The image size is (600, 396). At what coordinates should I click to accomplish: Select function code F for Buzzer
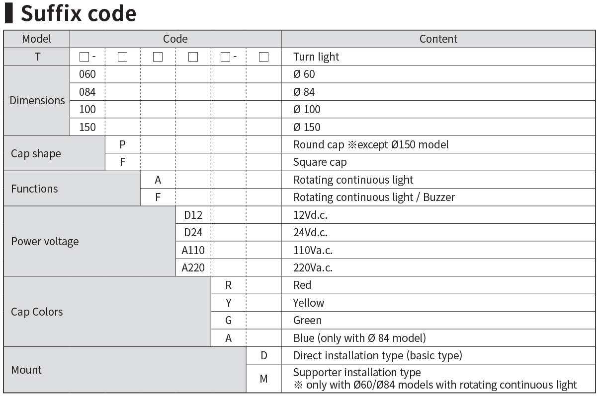pyautogui.click(x=158, y=197)
